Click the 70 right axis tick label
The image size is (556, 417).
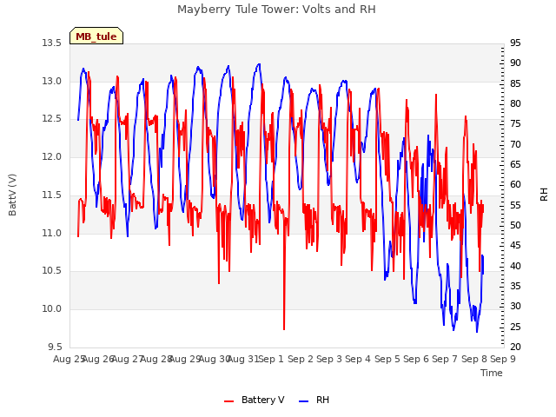tap(515, 144)
